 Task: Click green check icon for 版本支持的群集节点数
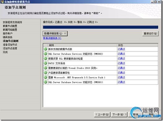(x=45, y=49)
